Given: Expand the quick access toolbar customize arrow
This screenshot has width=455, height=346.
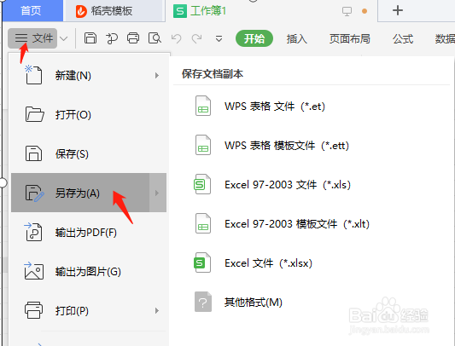Looking at the screenshot, I should pyautogui.click(x=219, y=38).
